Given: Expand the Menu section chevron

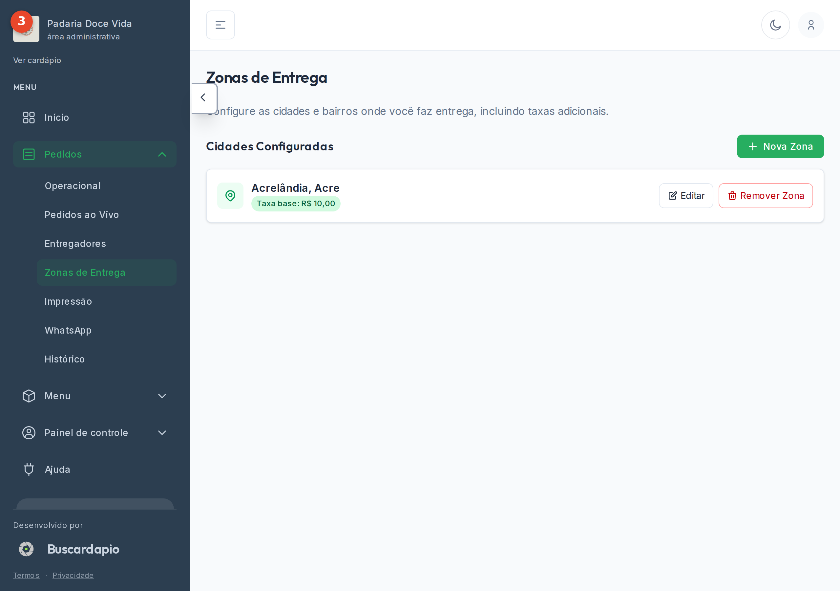Looking at the screenshot, I should pos(162,396).
